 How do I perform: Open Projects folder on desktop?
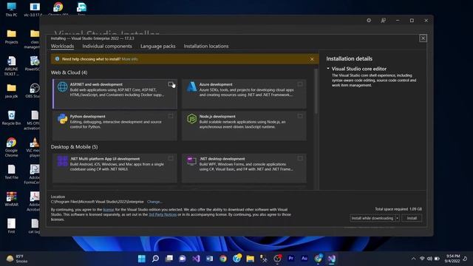click(11, 36)
